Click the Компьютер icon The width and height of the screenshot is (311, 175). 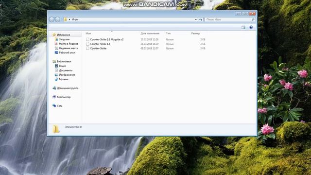pyautogui.click(x=54, y=97)
